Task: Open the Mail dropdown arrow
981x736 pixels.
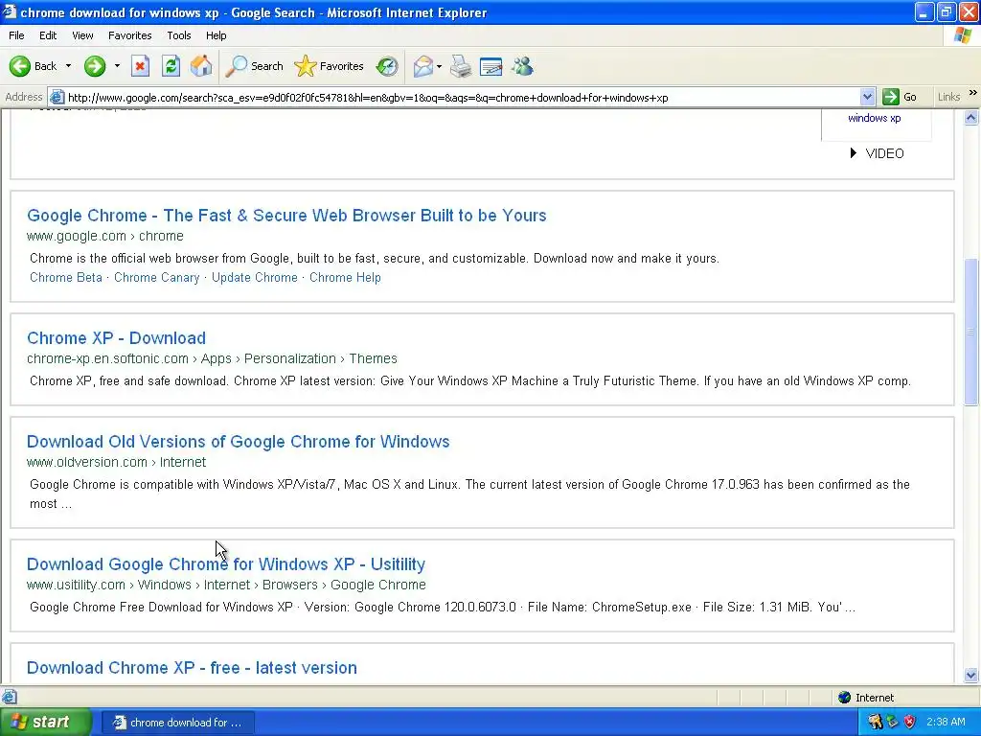Action: (439, 66)
